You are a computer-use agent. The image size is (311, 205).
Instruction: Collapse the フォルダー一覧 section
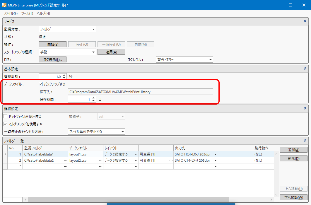305,141
